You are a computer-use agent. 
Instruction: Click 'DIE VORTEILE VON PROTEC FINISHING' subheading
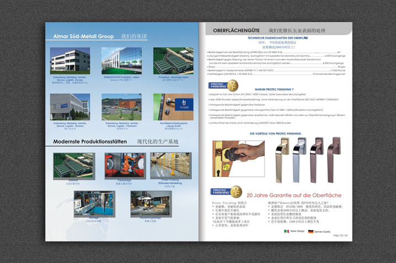tap(275, 133)
